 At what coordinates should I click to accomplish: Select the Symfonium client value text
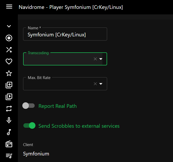pyautogui.click(x=36, y=154)
